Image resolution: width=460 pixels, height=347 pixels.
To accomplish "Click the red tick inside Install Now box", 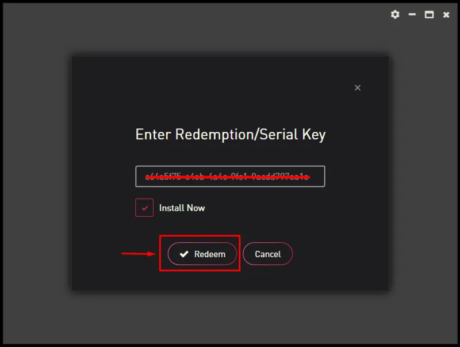I will pyautogui.click(x=144, y=208).
